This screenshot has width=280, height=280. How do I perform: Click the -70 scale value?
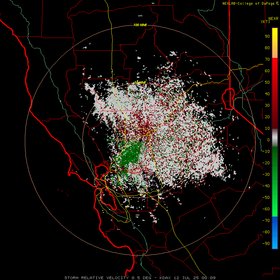pyautogui.click(x=266, y=221)
